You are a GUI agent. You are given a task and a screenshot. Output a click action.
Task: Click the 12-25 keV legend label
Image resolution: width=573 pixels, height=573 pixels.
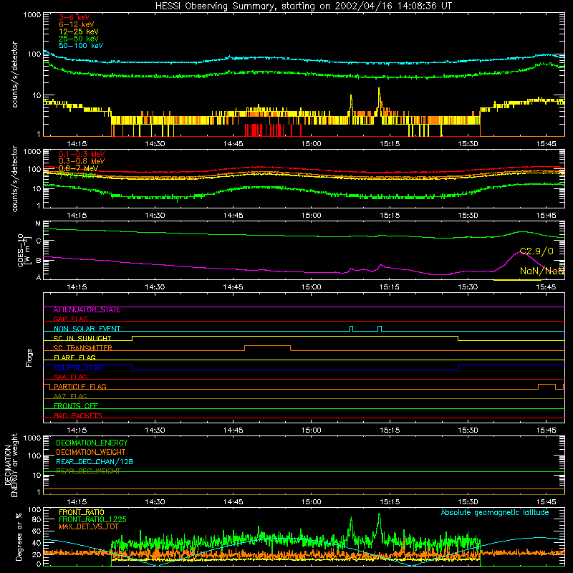click(x=78, y=32)
